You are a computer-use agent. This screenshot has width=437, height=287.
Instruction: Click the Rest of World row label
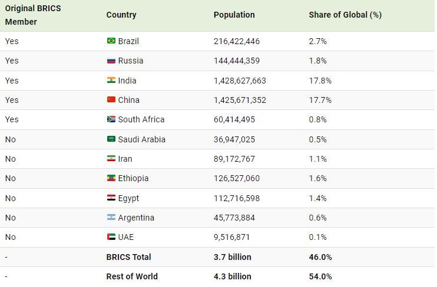click(132, 276)
